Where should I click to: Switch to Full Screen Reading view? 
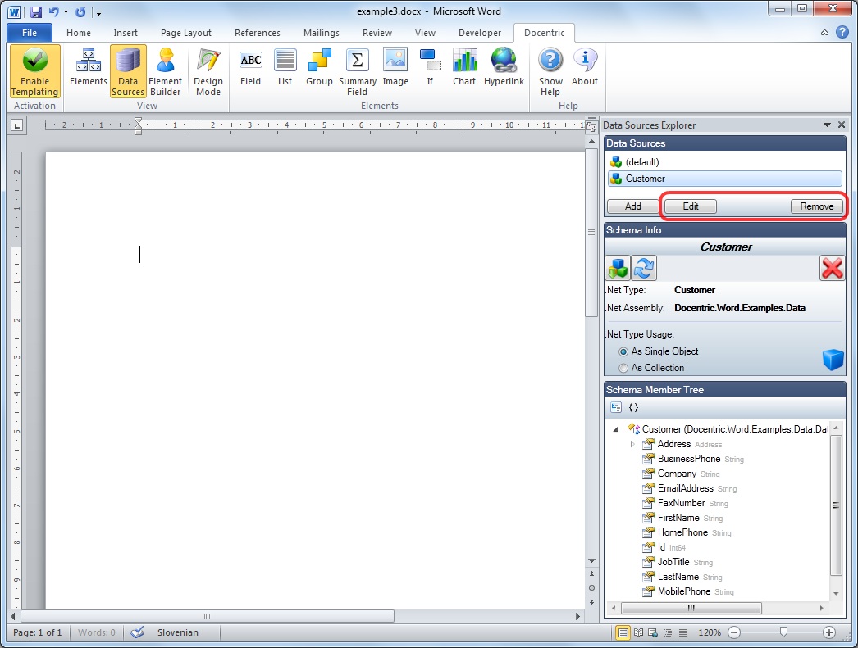pos(638,632)
